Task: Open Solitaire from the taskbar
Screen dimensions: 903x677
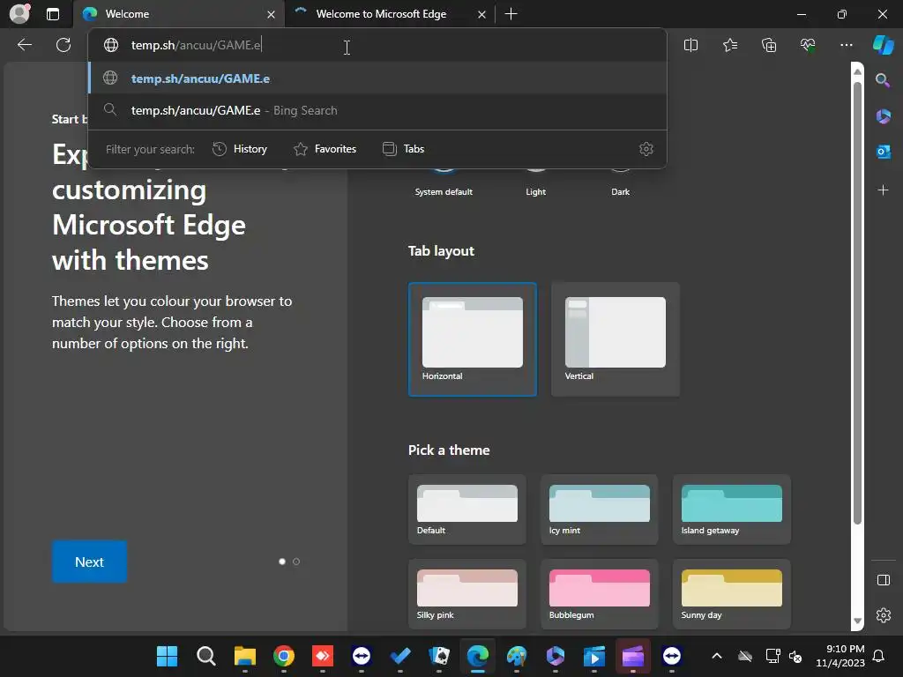Action: (439, 656)
